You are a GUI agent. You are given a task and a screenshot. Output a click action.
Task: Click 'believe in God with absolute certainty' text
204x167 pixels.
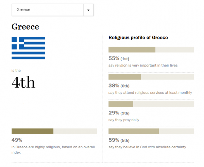147,147
